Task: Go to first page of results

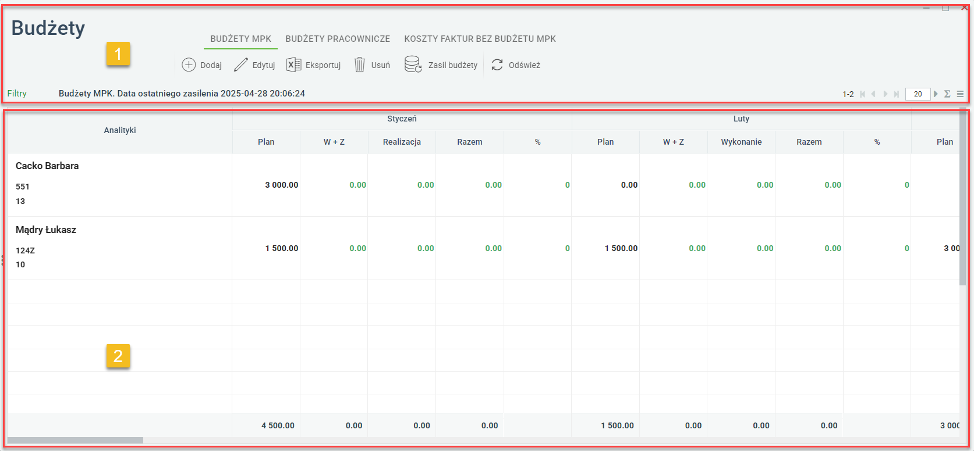Action: click(863, 94)
